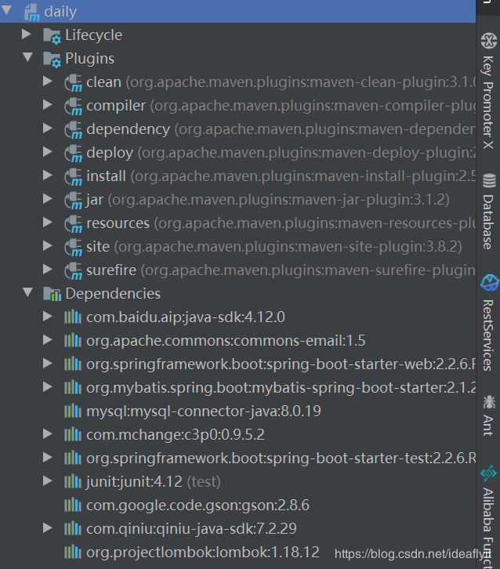Click the clean plugin icon

[x=73, y=82]
